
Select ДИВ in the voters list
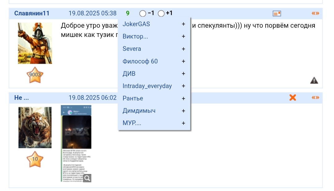coord(129,74)
